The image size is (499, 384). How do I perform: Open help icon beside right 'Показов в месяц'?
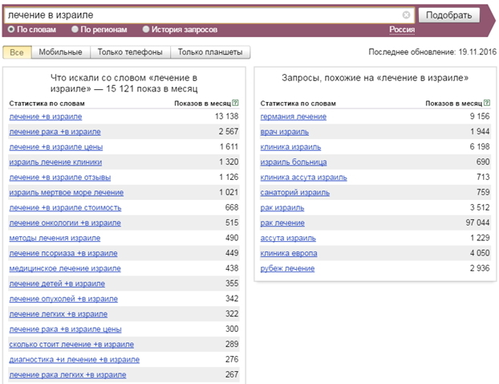[487, 103]
